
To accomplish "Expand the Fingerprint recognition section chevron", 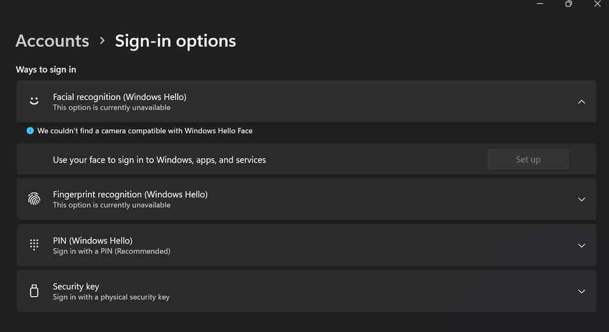I will (x=581, y=199).
